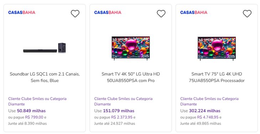Click Casas Bahia logo on soundbar card
The width and height of the screenshot is (260, 134).
(22, 12)
